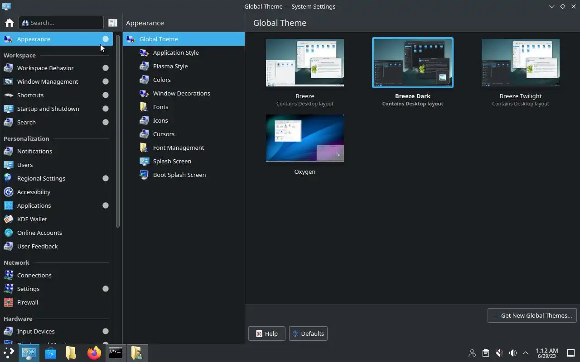Viewport: 580px width, 362px height.
Task: Open network Settings entry
Action: click(x=56, y=289)
